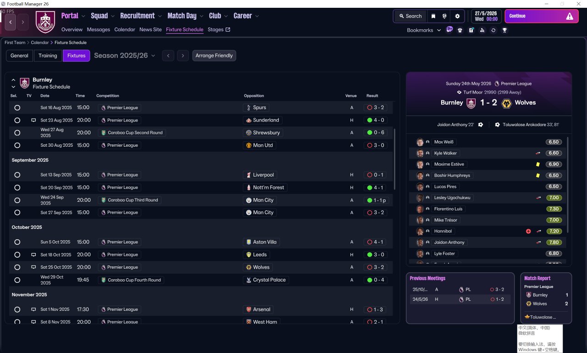
Task: Open the bookmark icon beside Search
Action: click(x=433, y=16)
